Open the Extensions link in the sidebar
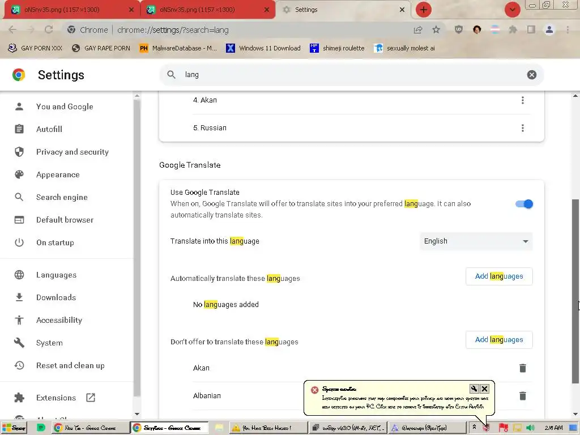This screenshot has width=580, height=435. click(56, 398)
